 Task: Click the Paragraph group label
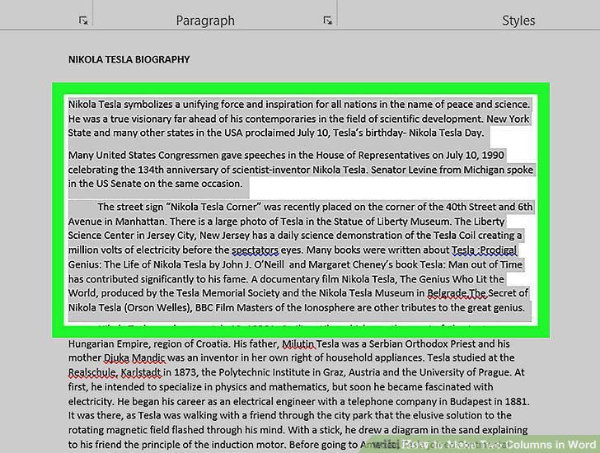click(205, 21)
